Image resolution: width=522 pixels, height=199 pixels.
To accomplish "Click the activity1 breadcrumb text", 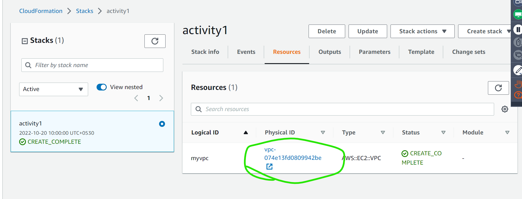I will (x=118, y=11).
